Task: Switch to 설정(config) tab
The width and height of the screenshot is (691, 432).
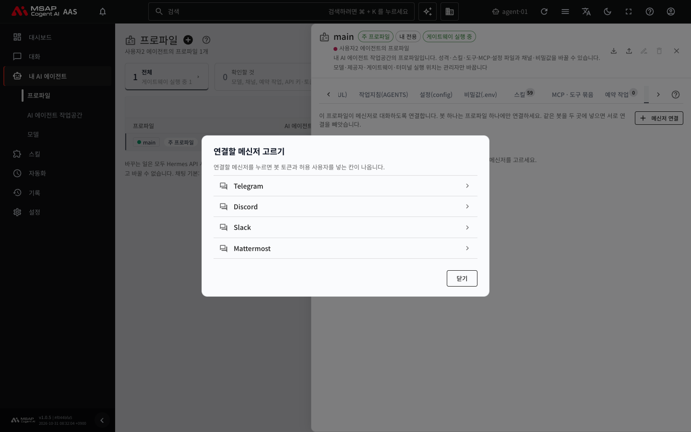Action: (x=436, y=95)
